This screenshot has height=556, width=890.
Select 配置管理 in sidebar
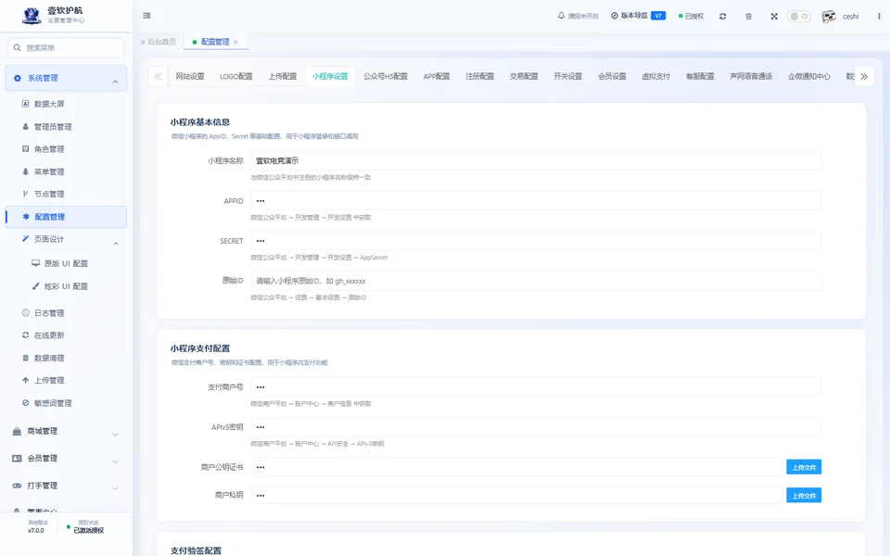coord(66,217)
